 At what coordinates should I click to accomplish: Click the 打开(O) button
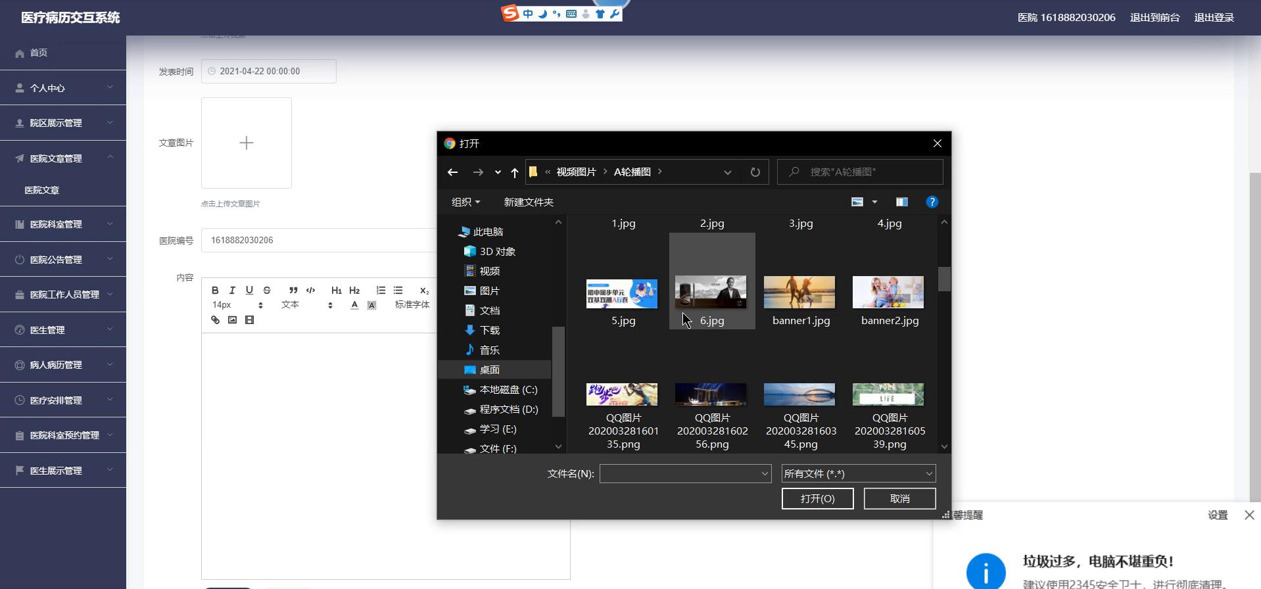coord(817,498)
